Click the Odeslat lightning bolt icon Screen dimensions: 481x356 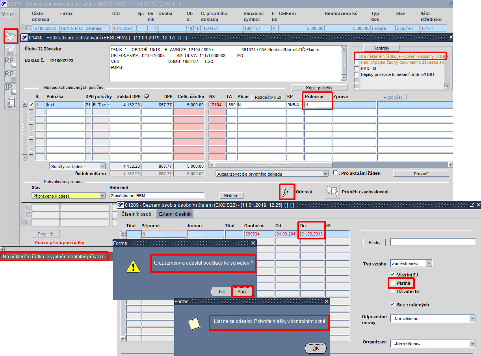click(286, 192)
